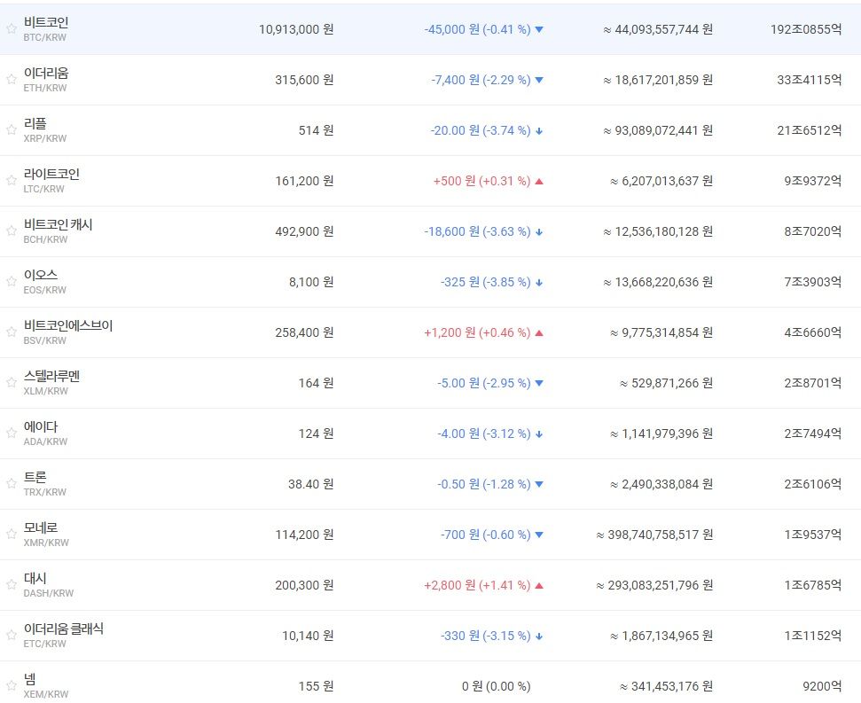Select the 모네로 coin name
Image resolution: width=861 pixels, height=703 pixels.
[x=41, y=527]
